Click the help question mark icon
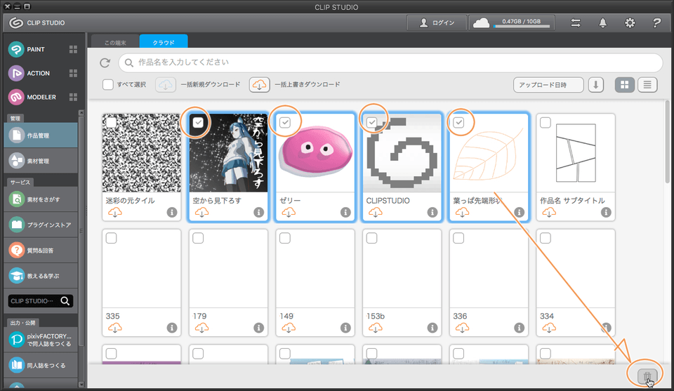 (x=656, y=23)
